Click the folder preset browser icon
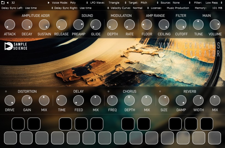Viewport: 225px width, 148px height. (x=3, y=3)
